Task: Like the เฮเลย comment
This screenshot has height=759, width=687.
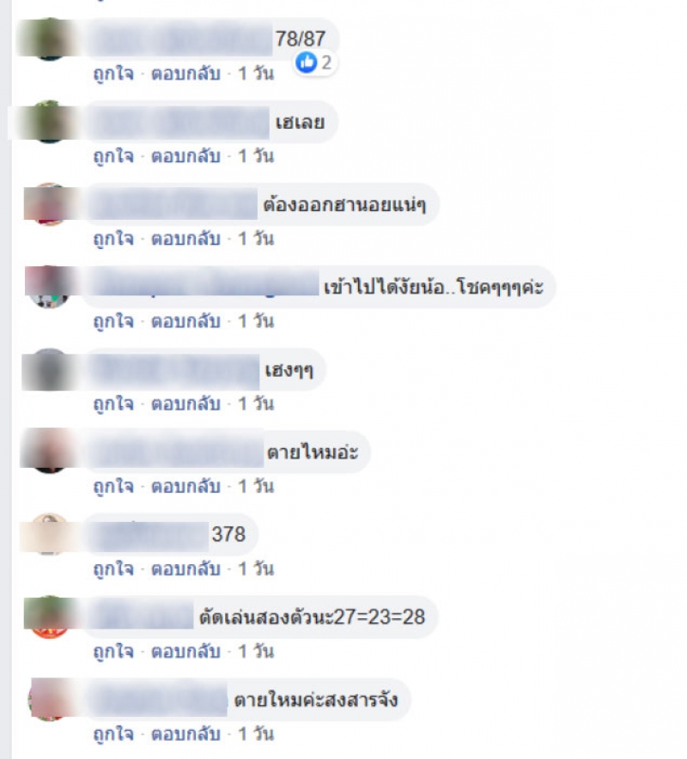Action: [113, 156]
